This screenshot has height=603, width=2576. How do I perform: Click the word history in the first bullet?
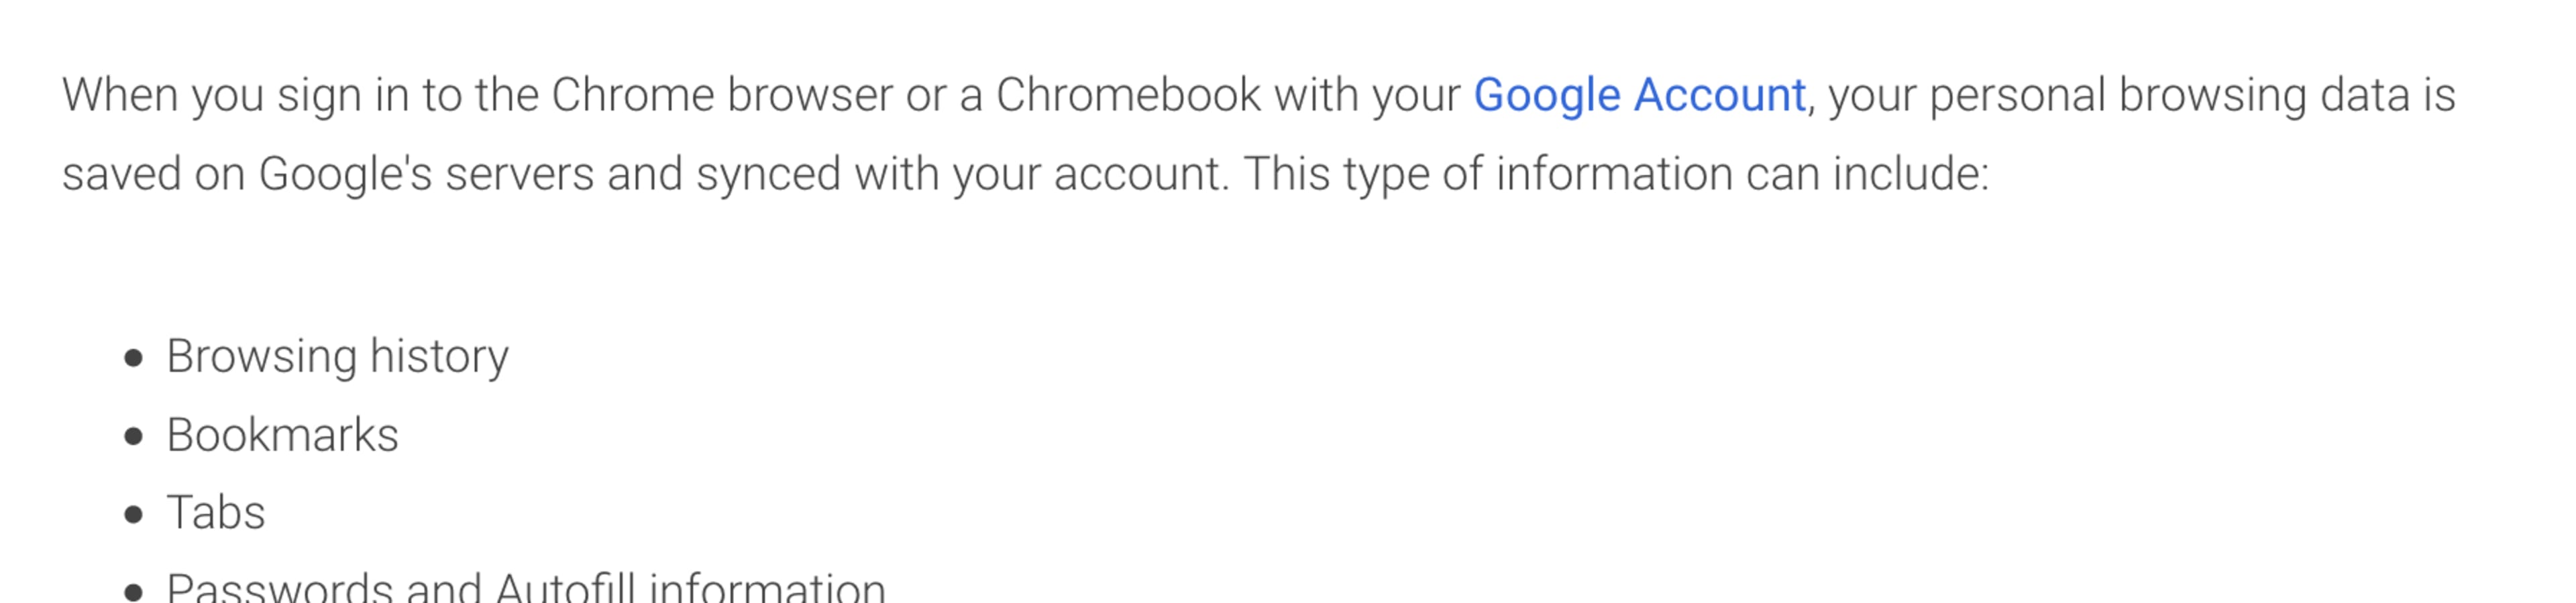(439, 356)
